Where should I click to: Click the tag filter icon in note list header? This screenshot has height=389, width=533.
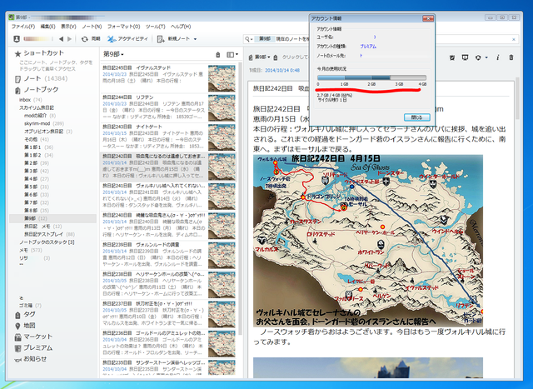(218, 54)
